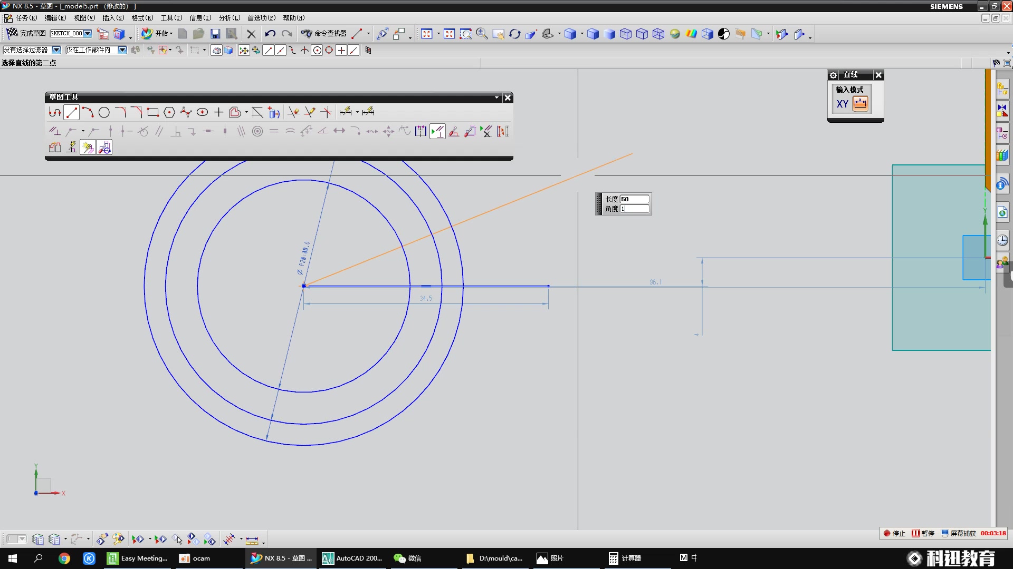The height and width of the screenshot is (569, 1013).
Task: Click the 停止 recording button
Action: click(x=894, y=533)
